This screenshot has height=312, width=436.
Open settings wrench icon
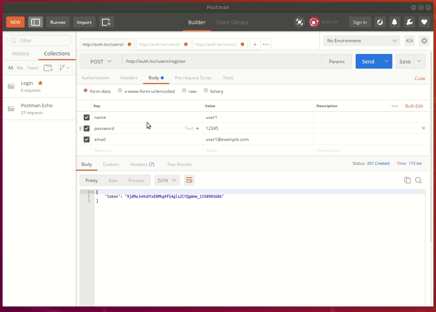[410, 22]
